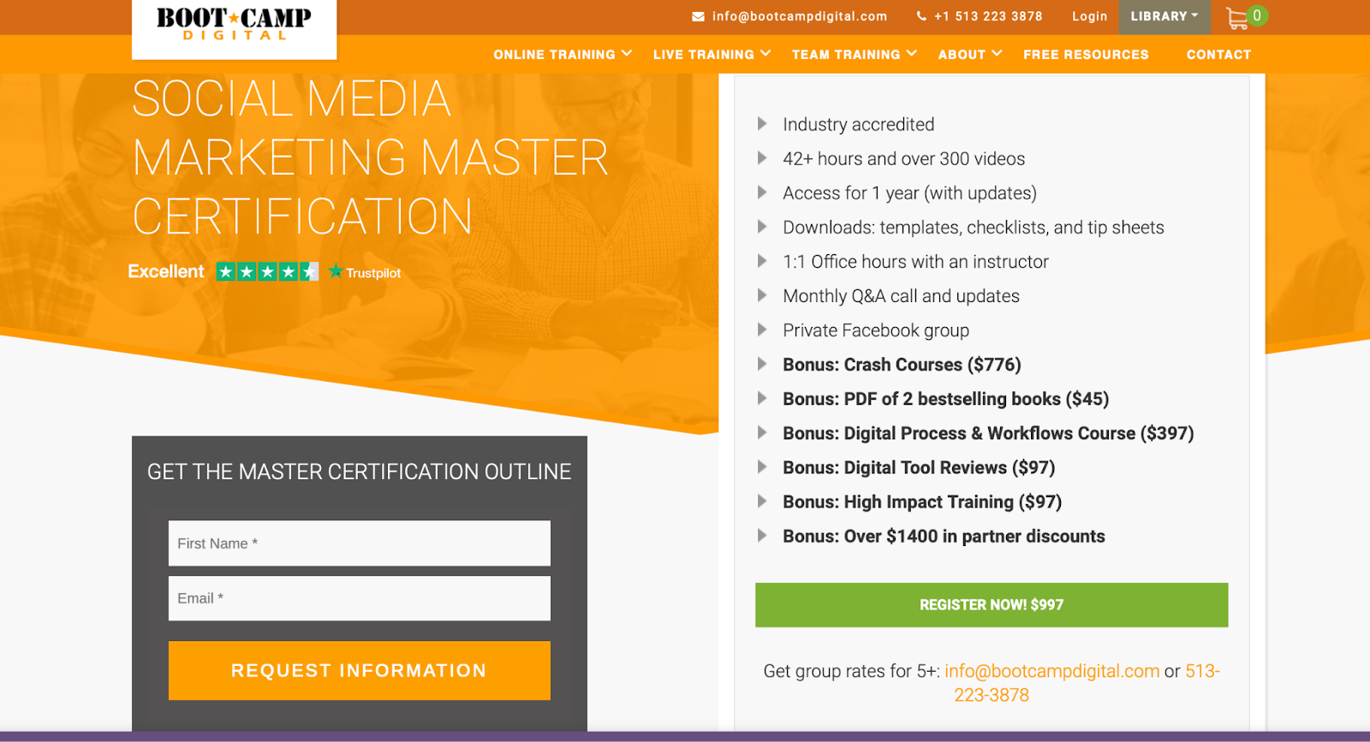Click the Login link

coord(1089,16)
